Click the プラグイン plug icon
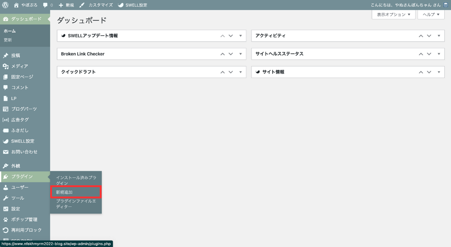The image size is (451, 247). 5,177
